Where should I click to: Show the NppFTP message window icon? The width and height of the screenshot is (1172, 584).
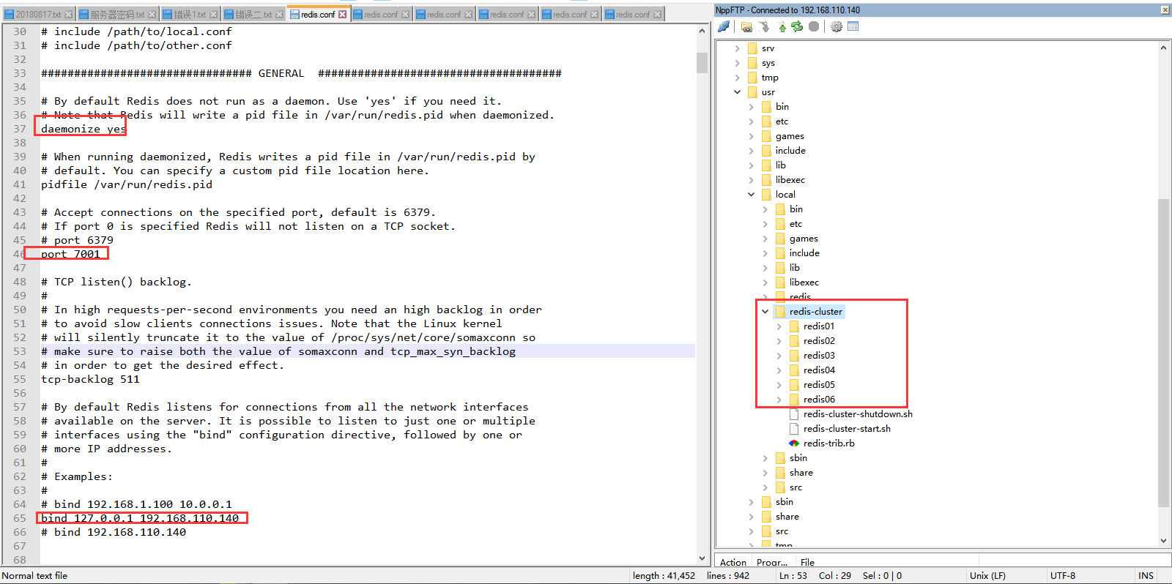(x=853, y=26)
